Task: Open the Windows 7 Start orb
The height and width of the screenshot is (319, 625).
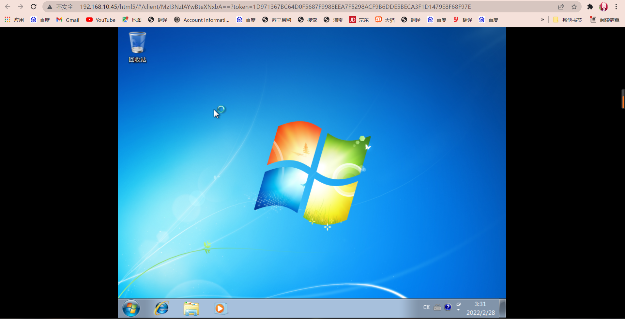Action: pyautogui.click(x=131, y=308)
